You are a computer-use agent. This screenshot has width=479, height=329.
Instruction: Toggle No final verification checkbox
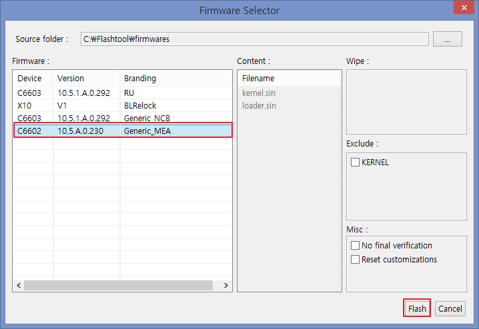pos(355,246)
